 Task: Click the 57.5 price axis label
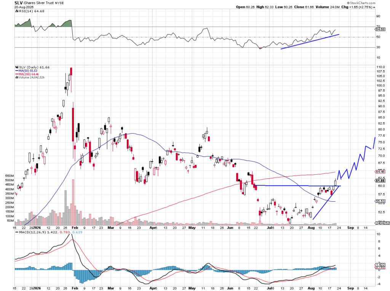(x=380, y=194)
